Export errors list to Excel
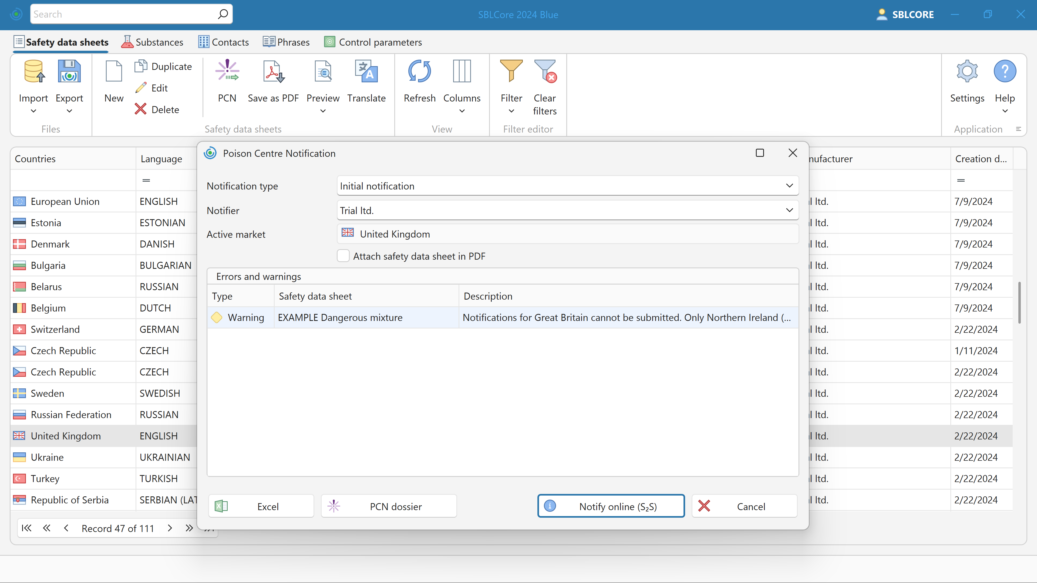This screenshot has height=583, width=1037. pos(261,506)
